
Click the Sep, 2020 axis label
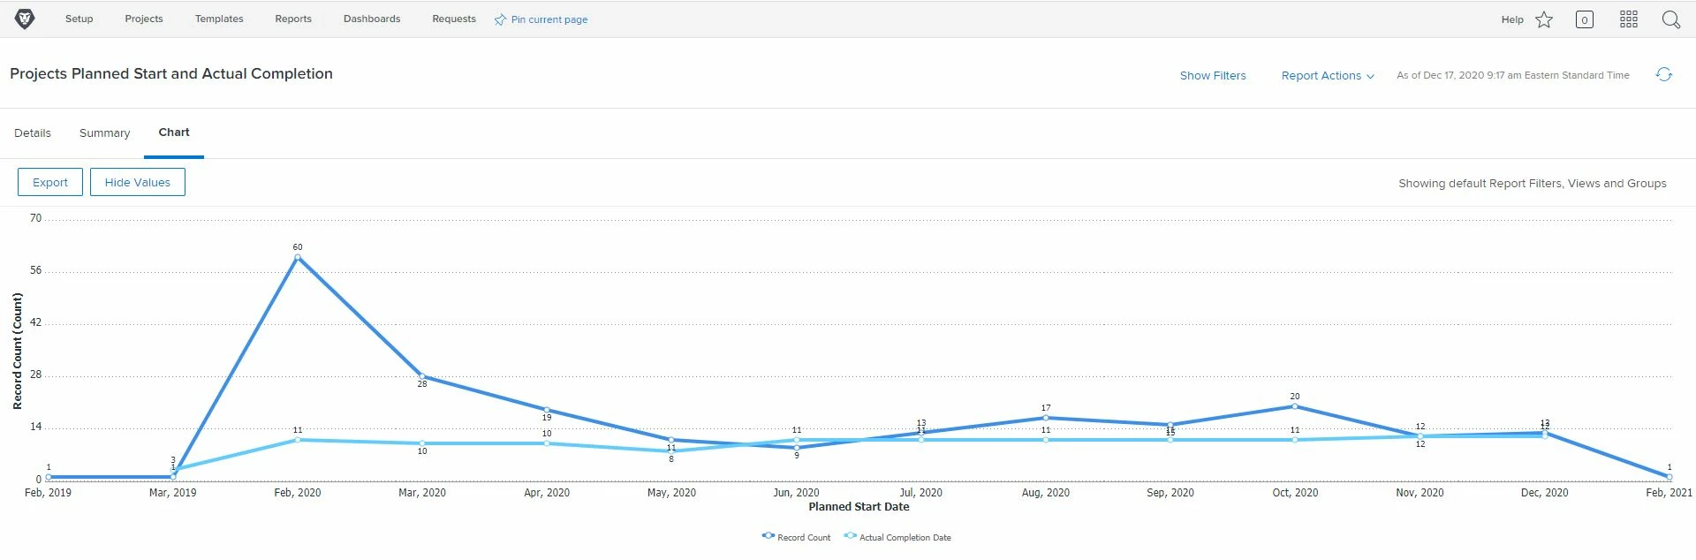click(1170, 493)
